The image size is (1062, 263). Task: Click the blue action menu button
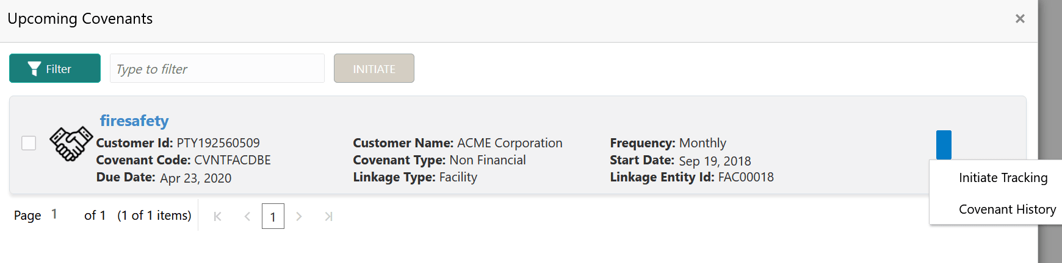pos(944,144)
